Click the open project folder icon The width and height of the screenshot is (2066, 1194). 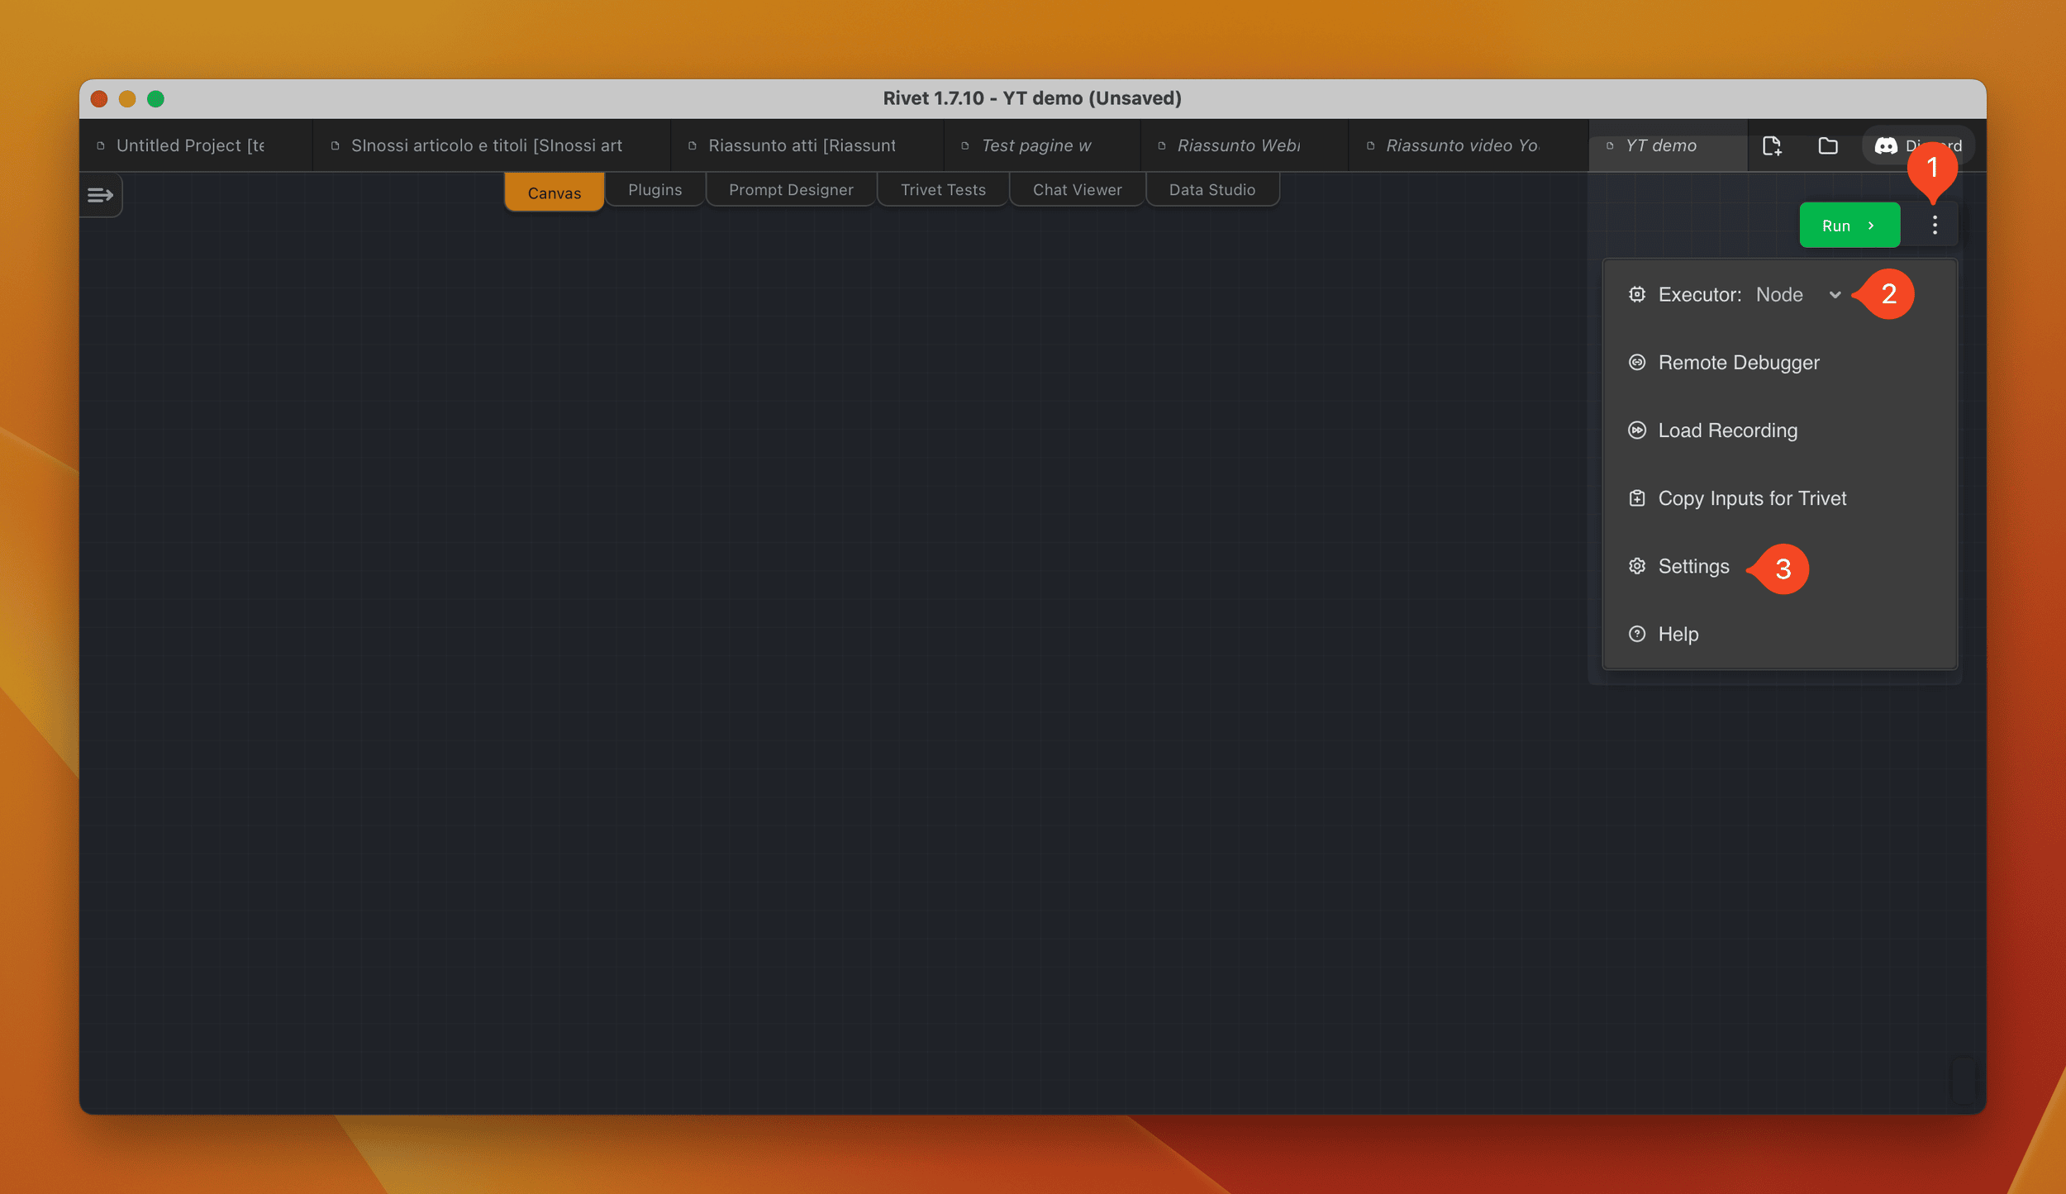click(x=1828, y=146)
